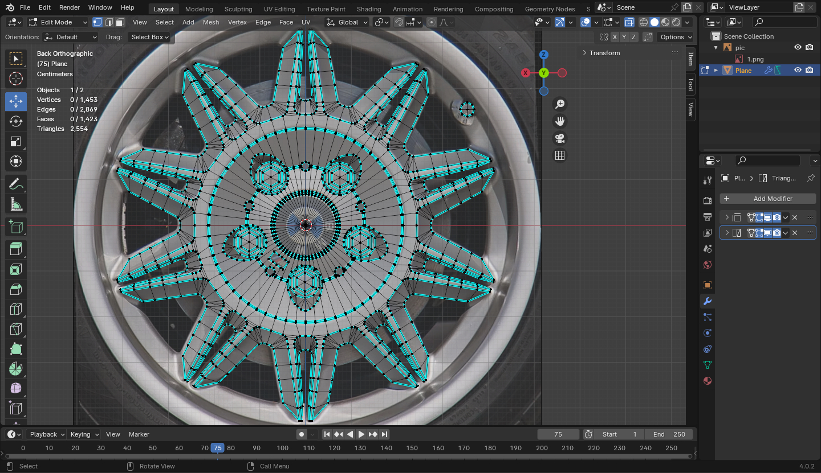Toggle Plane object visibility eye
Image resolution: width=821 pixels, height=473 pixels.
[798, 71]
